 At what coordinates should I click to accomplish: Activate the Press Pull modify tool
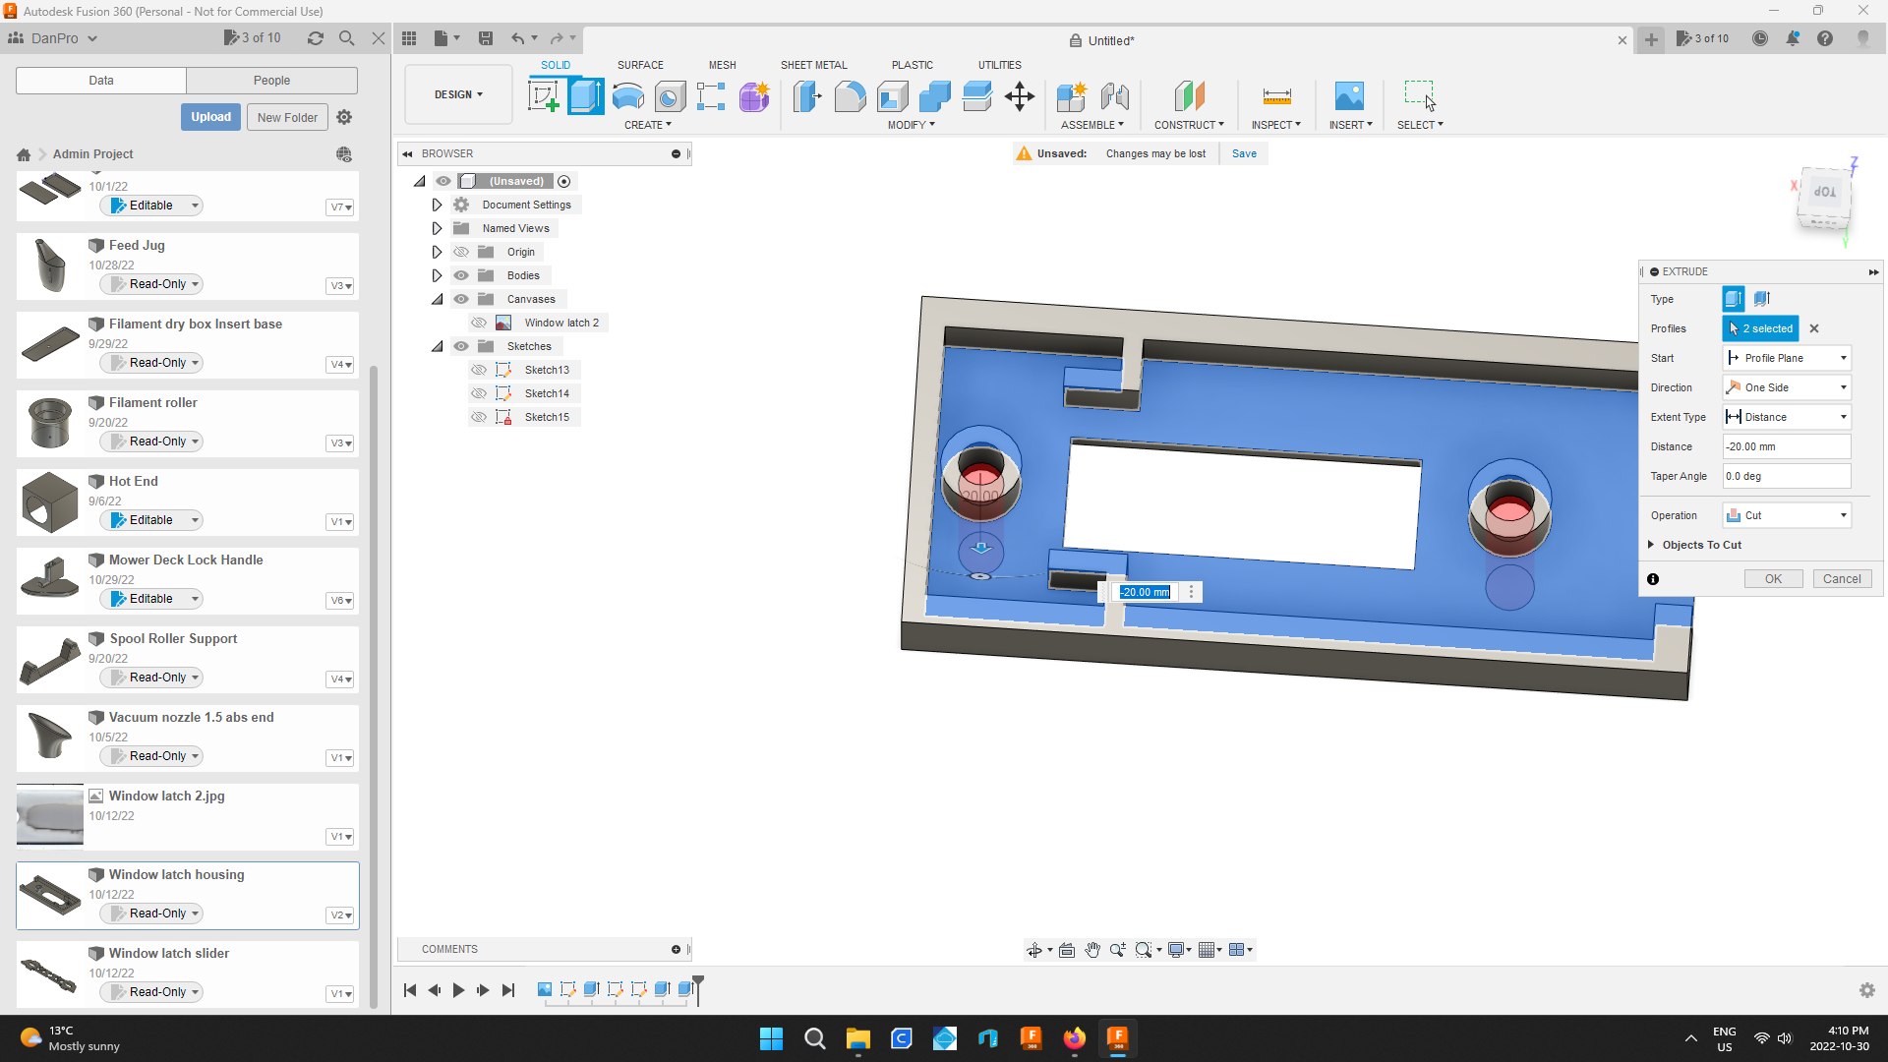[x=806, y=96]
